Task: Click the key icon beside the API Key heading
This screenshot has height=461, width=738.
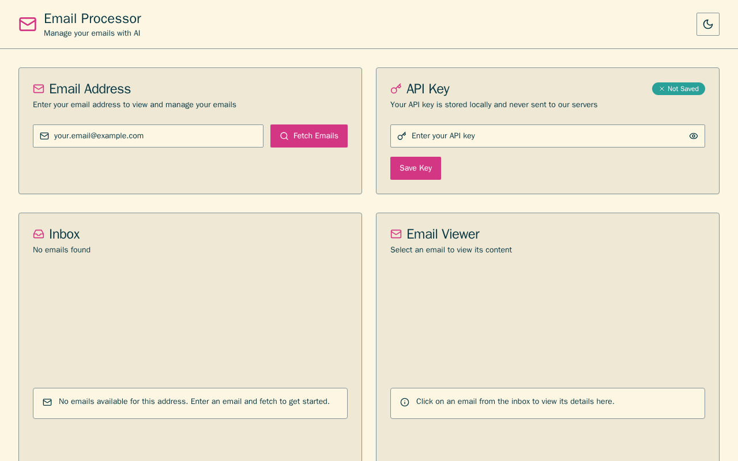Action: click(x=396, y=89)
